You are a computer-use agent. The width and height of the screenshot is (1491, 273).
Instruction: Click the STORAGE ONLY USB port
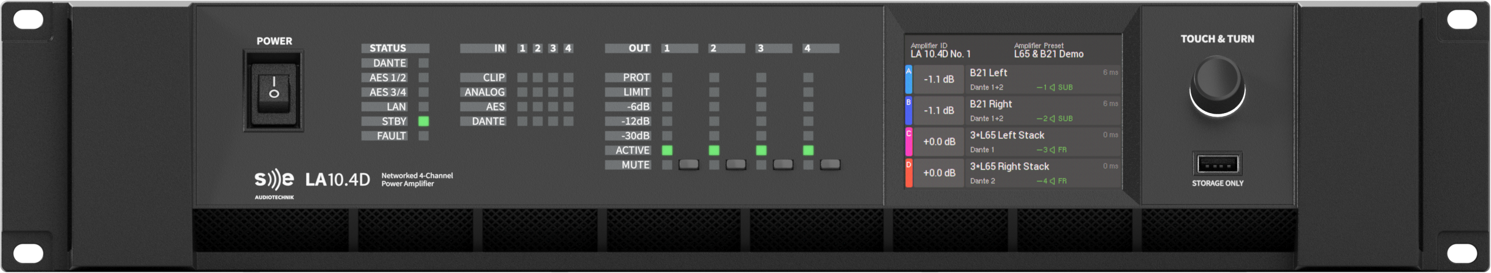click(x=1217, y=164)
